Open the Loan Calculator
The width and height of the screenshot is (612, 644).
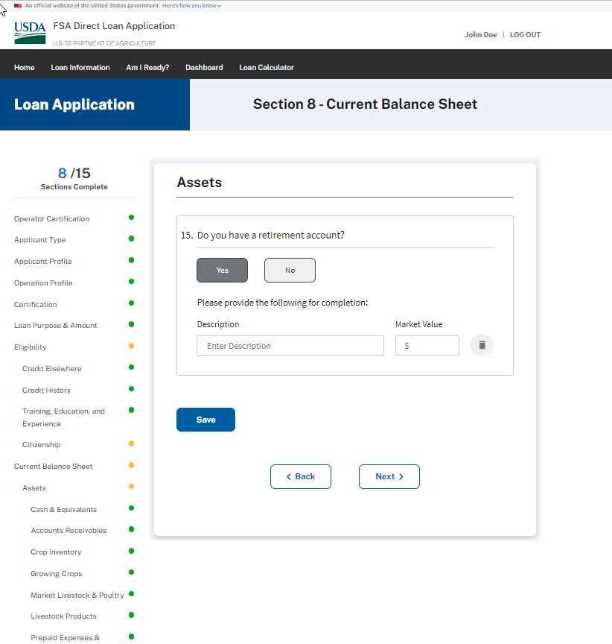tap(267, 67)
